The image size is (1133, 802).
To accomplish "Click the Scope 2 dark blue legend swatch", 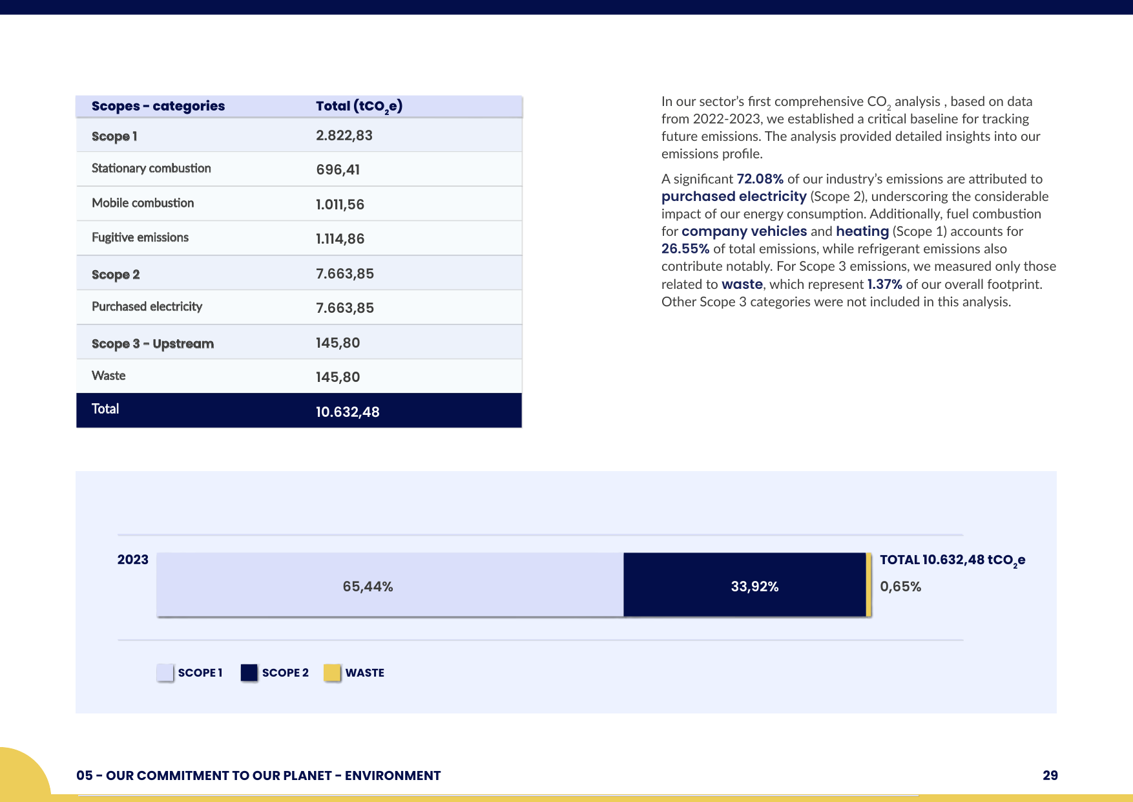I will pos(249,672).
